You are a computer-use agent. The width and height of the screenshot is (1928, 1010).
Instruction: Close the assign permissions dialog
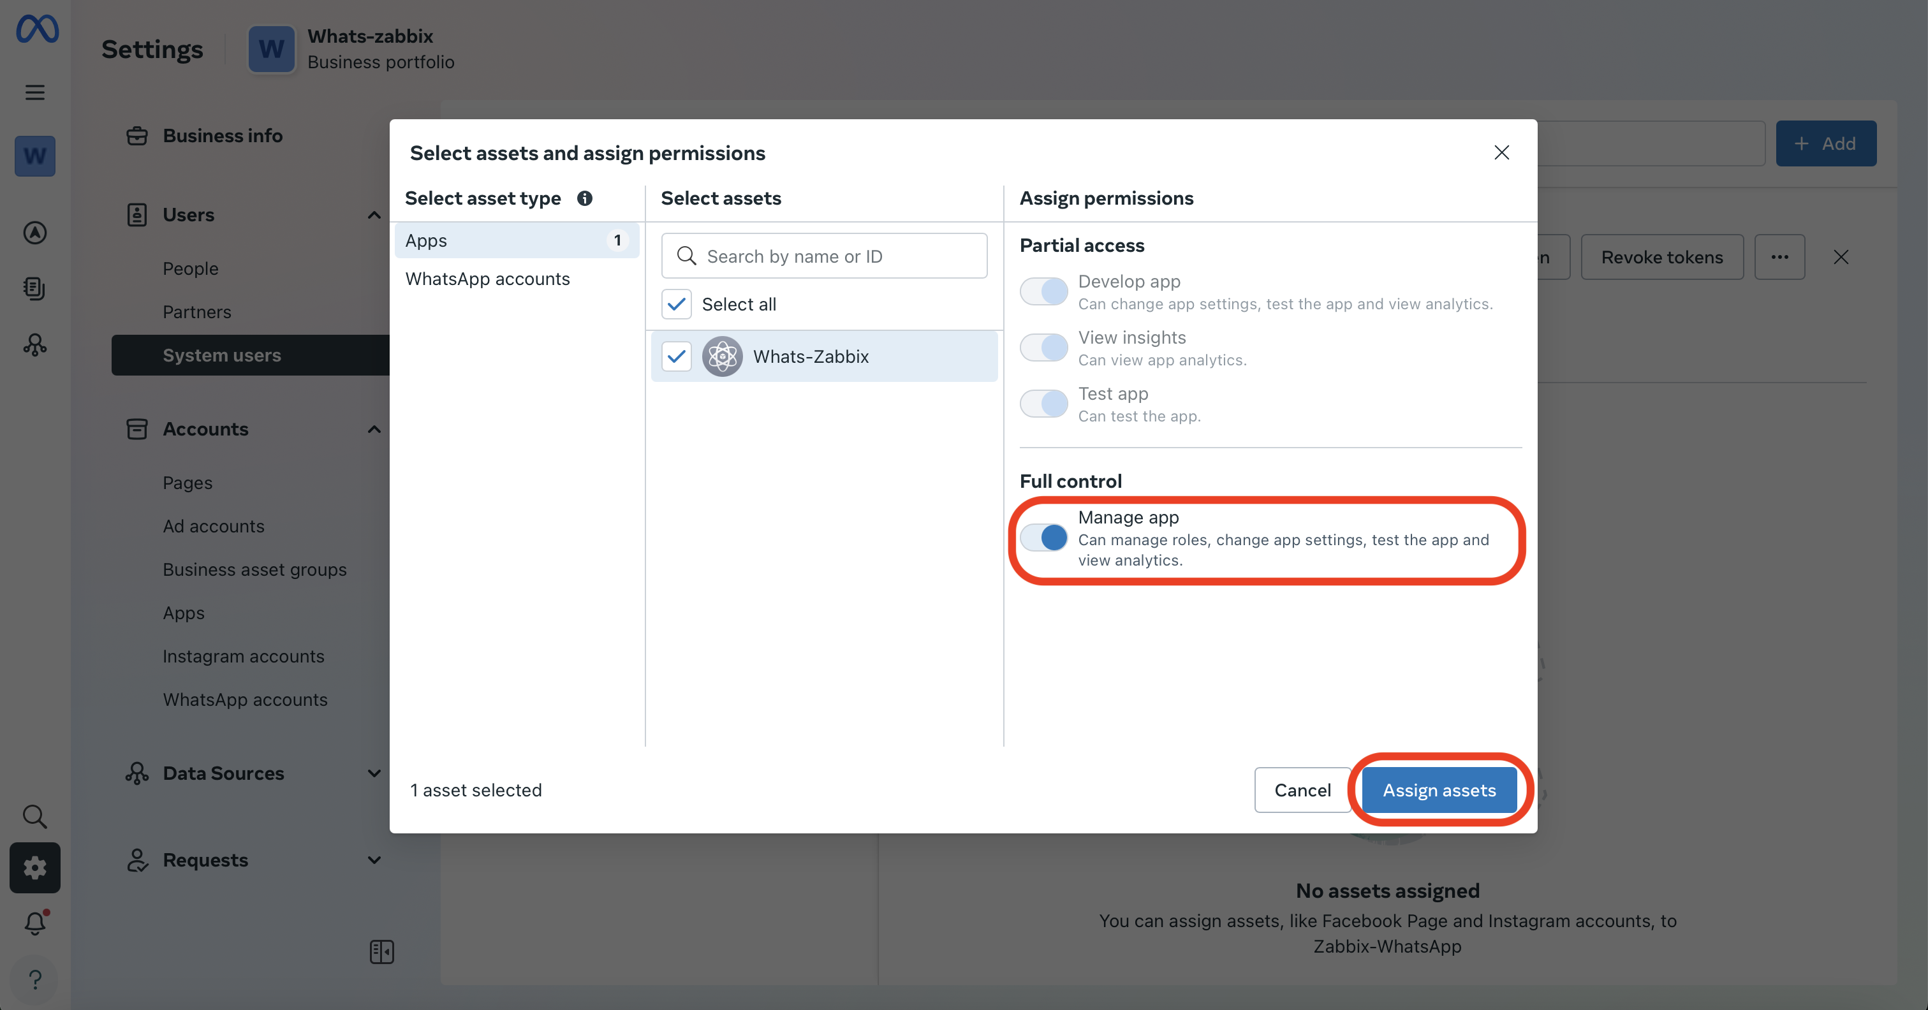[1501, 152]
